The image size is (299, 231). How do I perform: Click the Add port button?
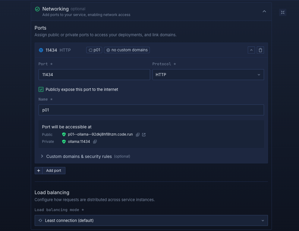(x=54, y=171)
